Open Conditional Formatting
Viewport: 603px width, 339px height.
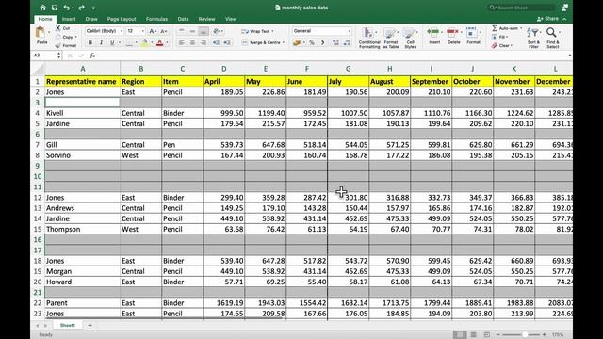click(x=369, y=38)
